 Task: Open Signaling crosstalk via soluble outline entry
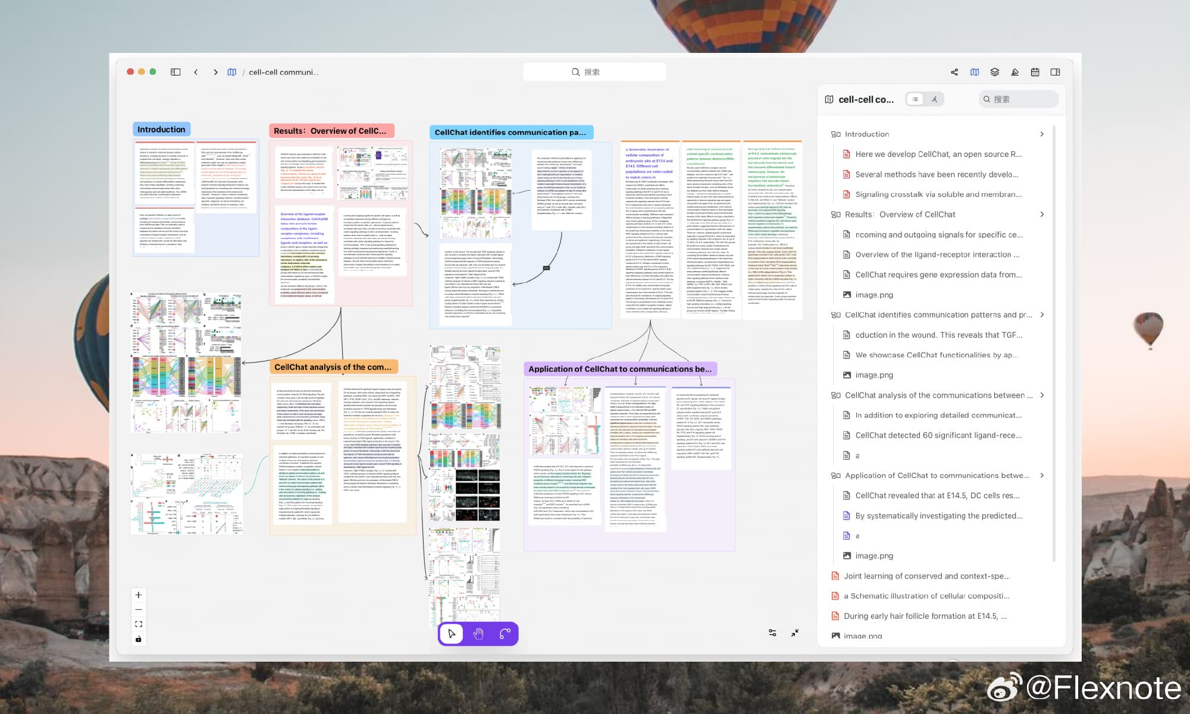(x=937, y=194)
